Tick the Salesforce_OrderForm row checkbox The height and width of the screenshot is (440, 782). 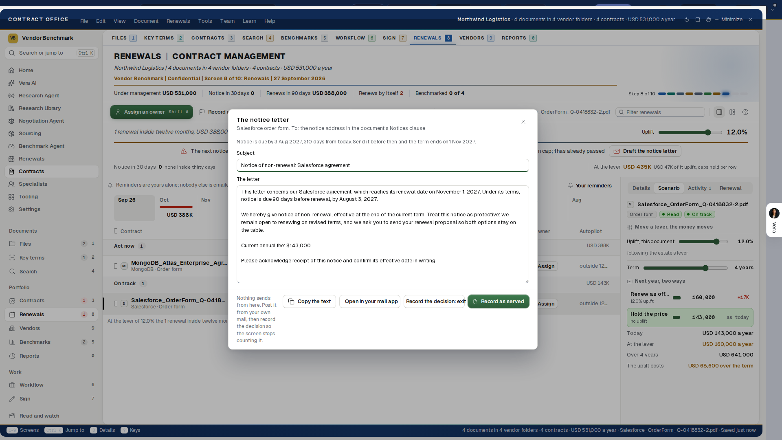pyautogui.click(x=116, y=304)
